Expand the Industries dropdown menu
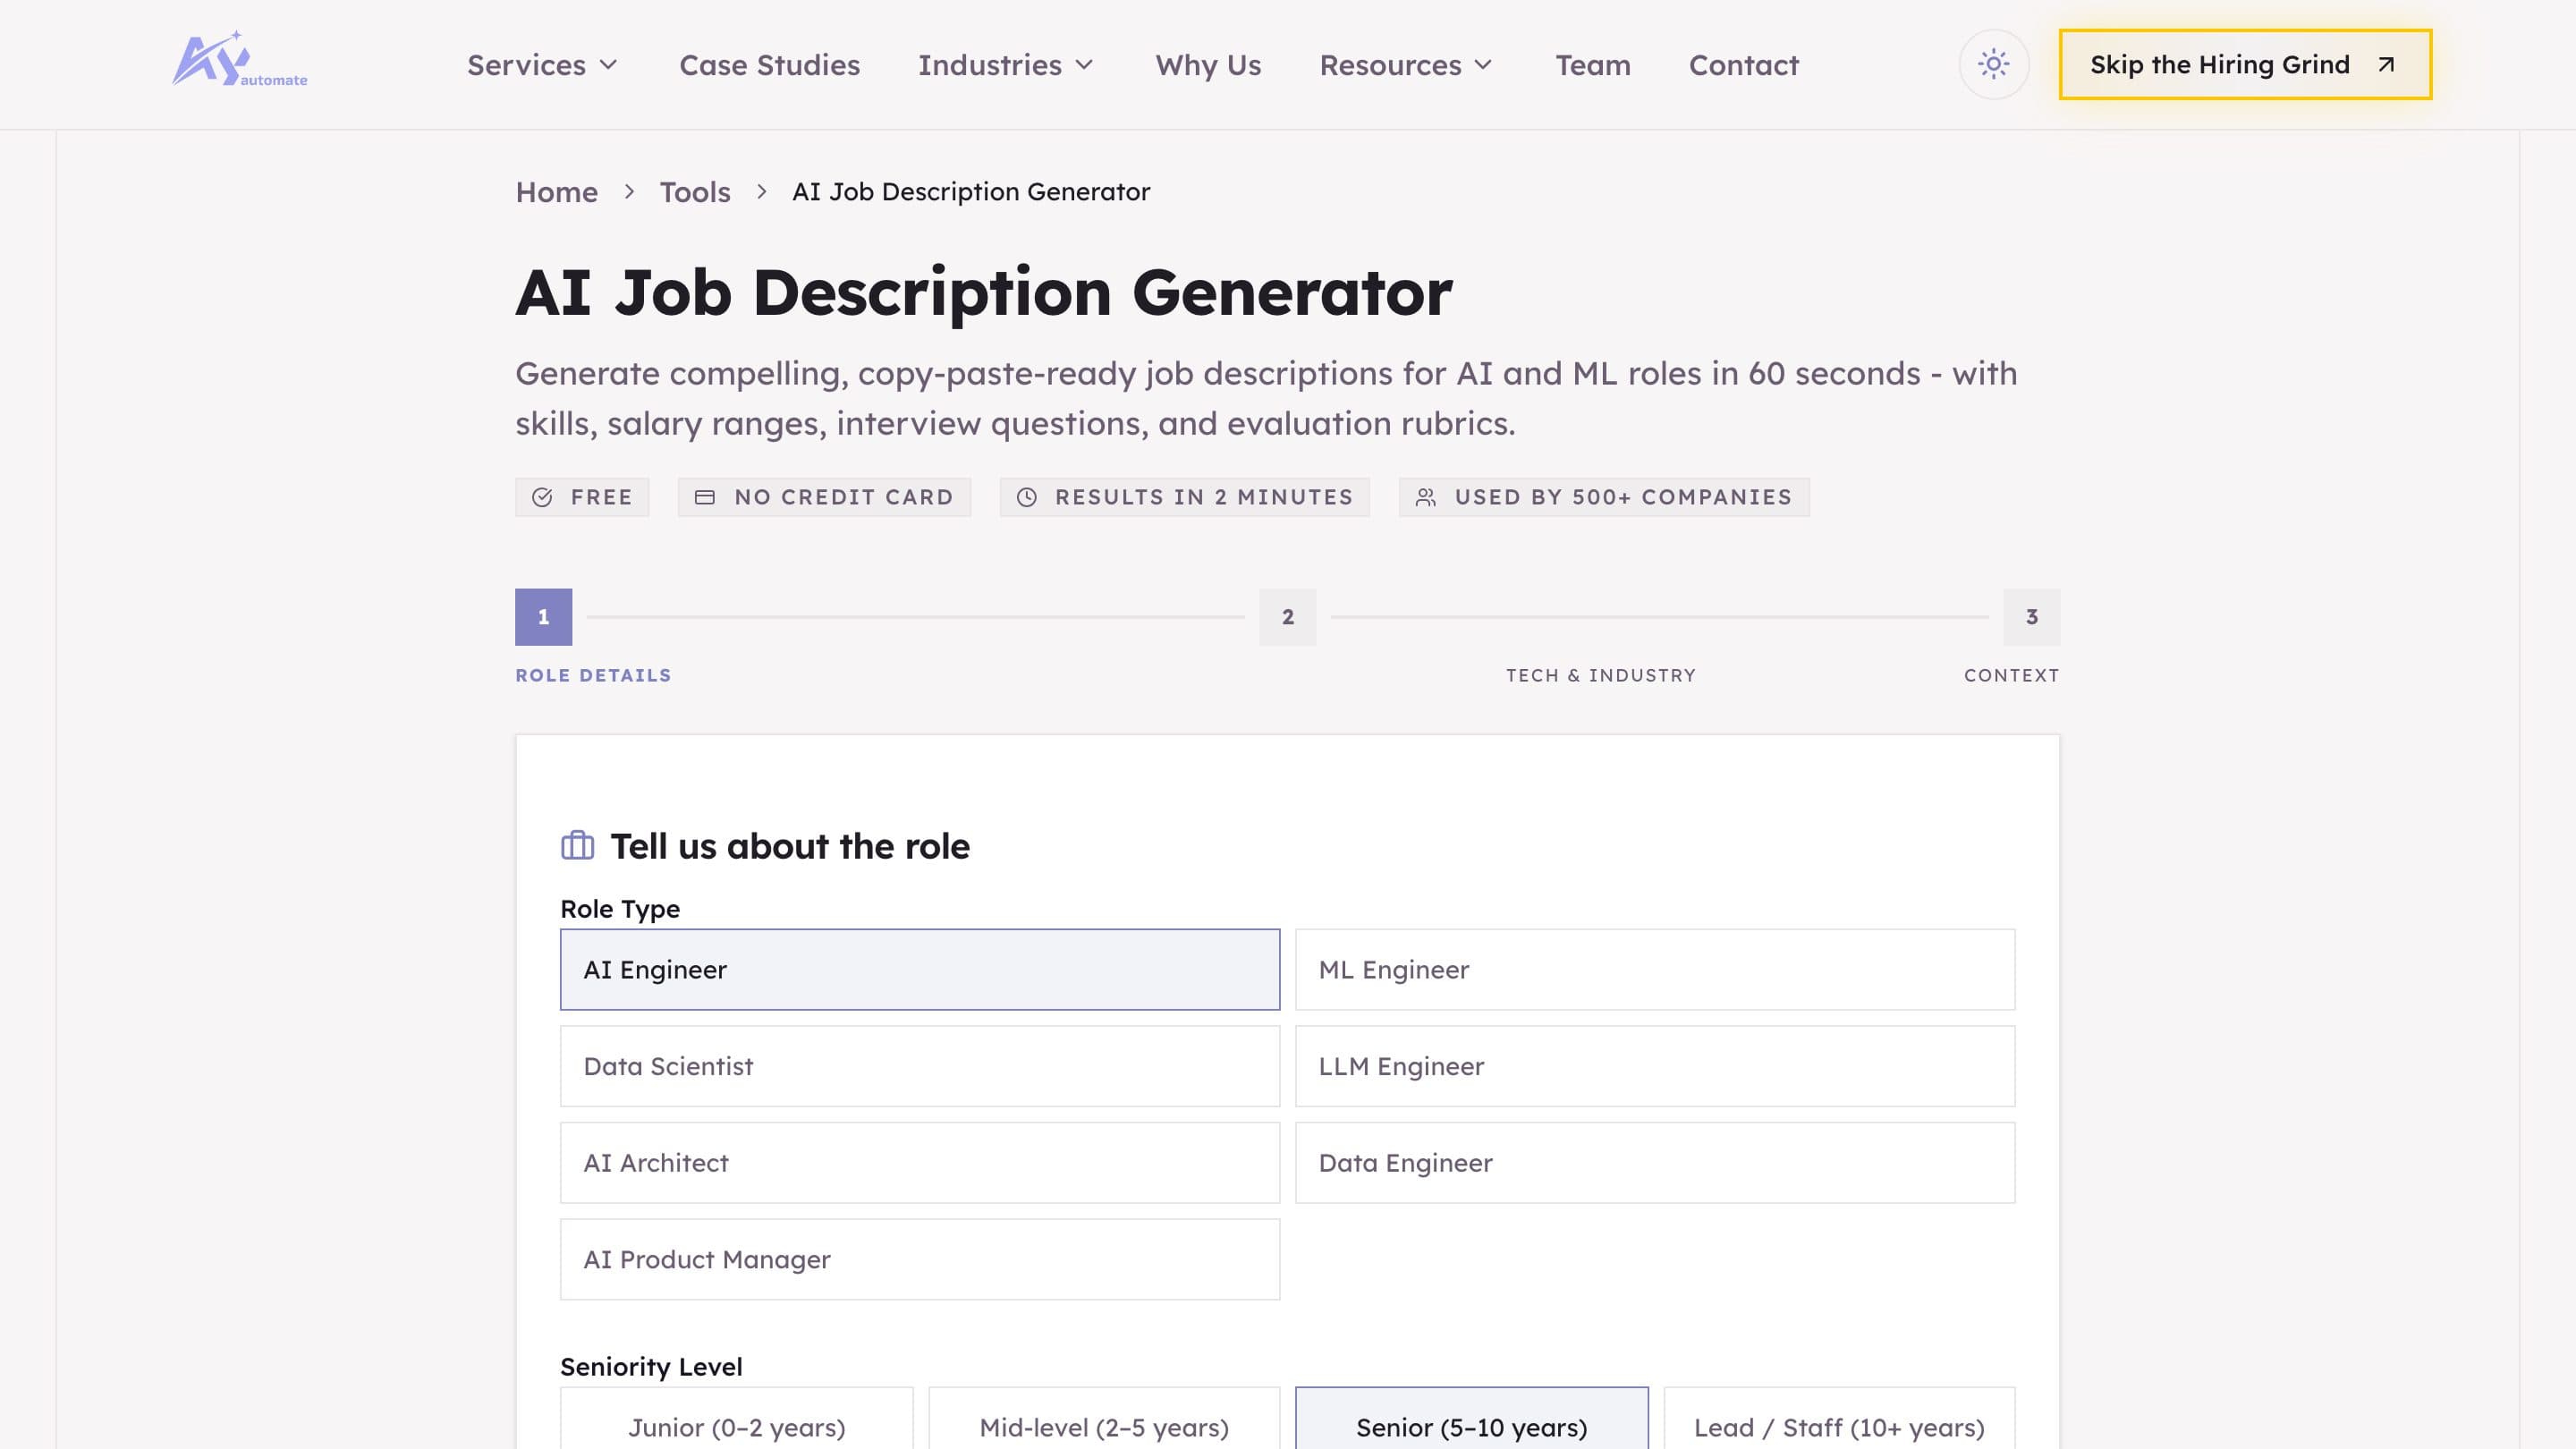Viewport: 2576px width, 1449px height. 1006,65
